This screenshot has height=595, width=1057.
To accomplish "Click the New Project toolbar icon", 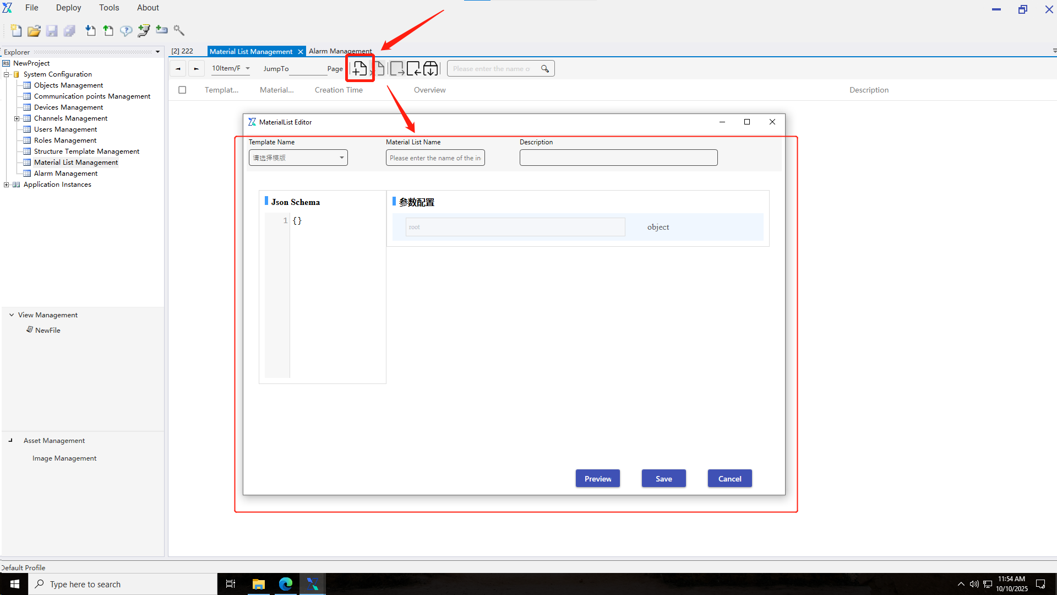I will 17,31.
